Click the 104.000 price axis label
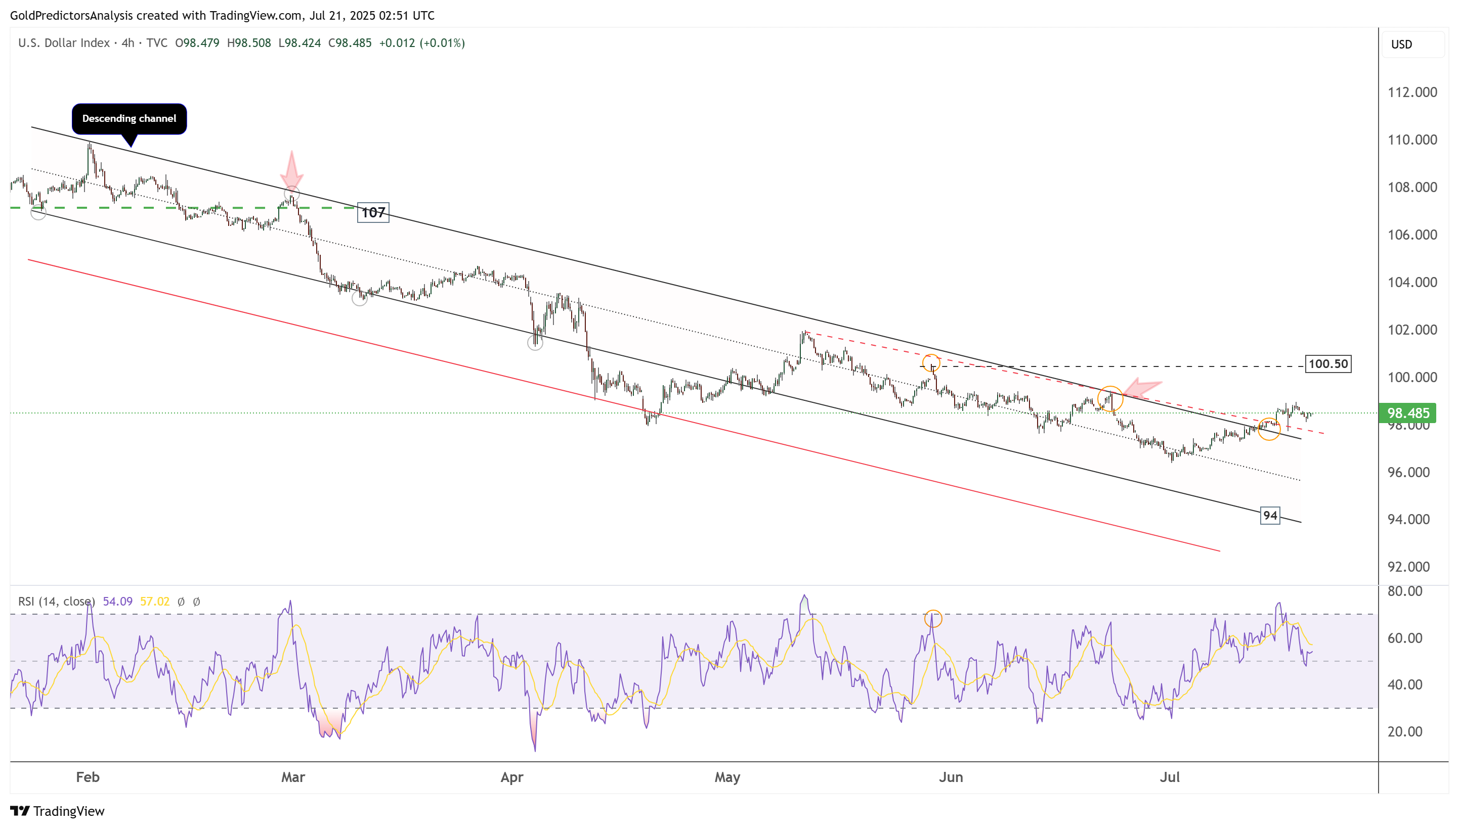This screenshot has width=1459, height=829. 1412,283
